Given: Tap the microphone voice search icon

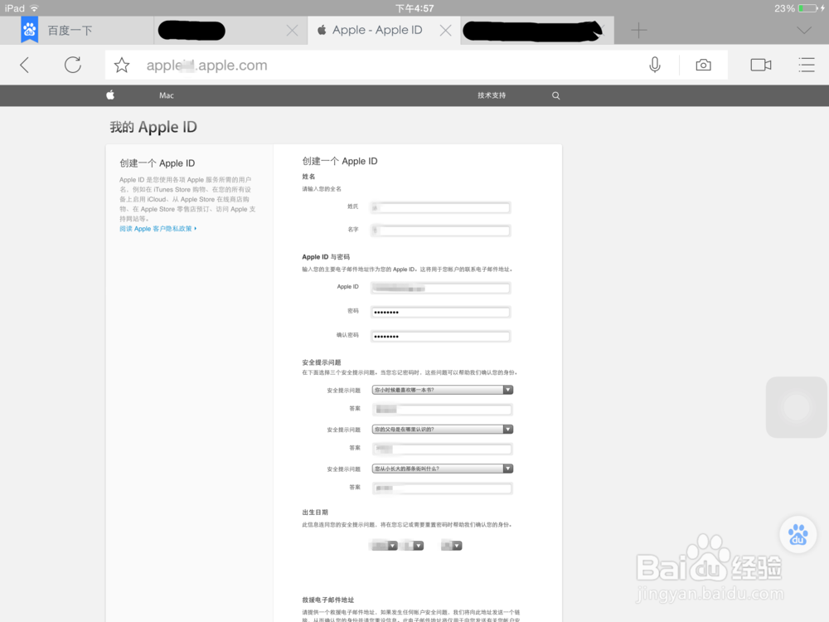Looking at the screenshot, I should 655,65.
